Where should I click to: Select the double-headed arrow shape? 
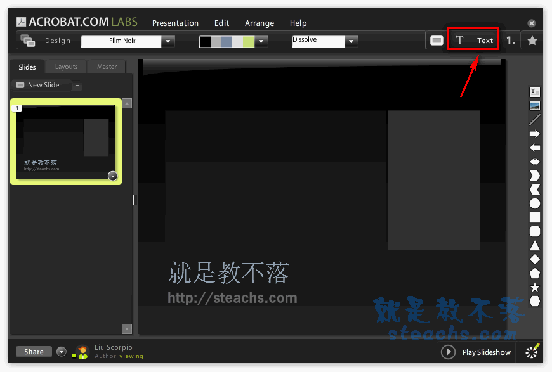click(535, 162)
